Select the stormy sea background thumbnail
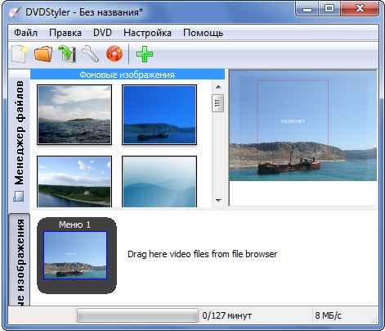This screenshot has width=385, height=331. click(74, 115)
